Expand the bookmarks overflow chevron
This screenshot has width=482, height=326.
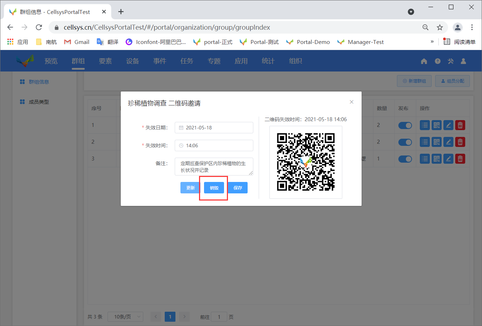432,41
